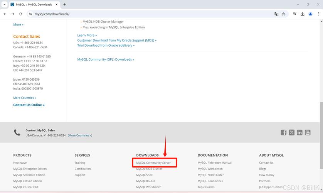Reload the page with refresh icon
This screenshot has height=193, width=323.
click(21, 14)
